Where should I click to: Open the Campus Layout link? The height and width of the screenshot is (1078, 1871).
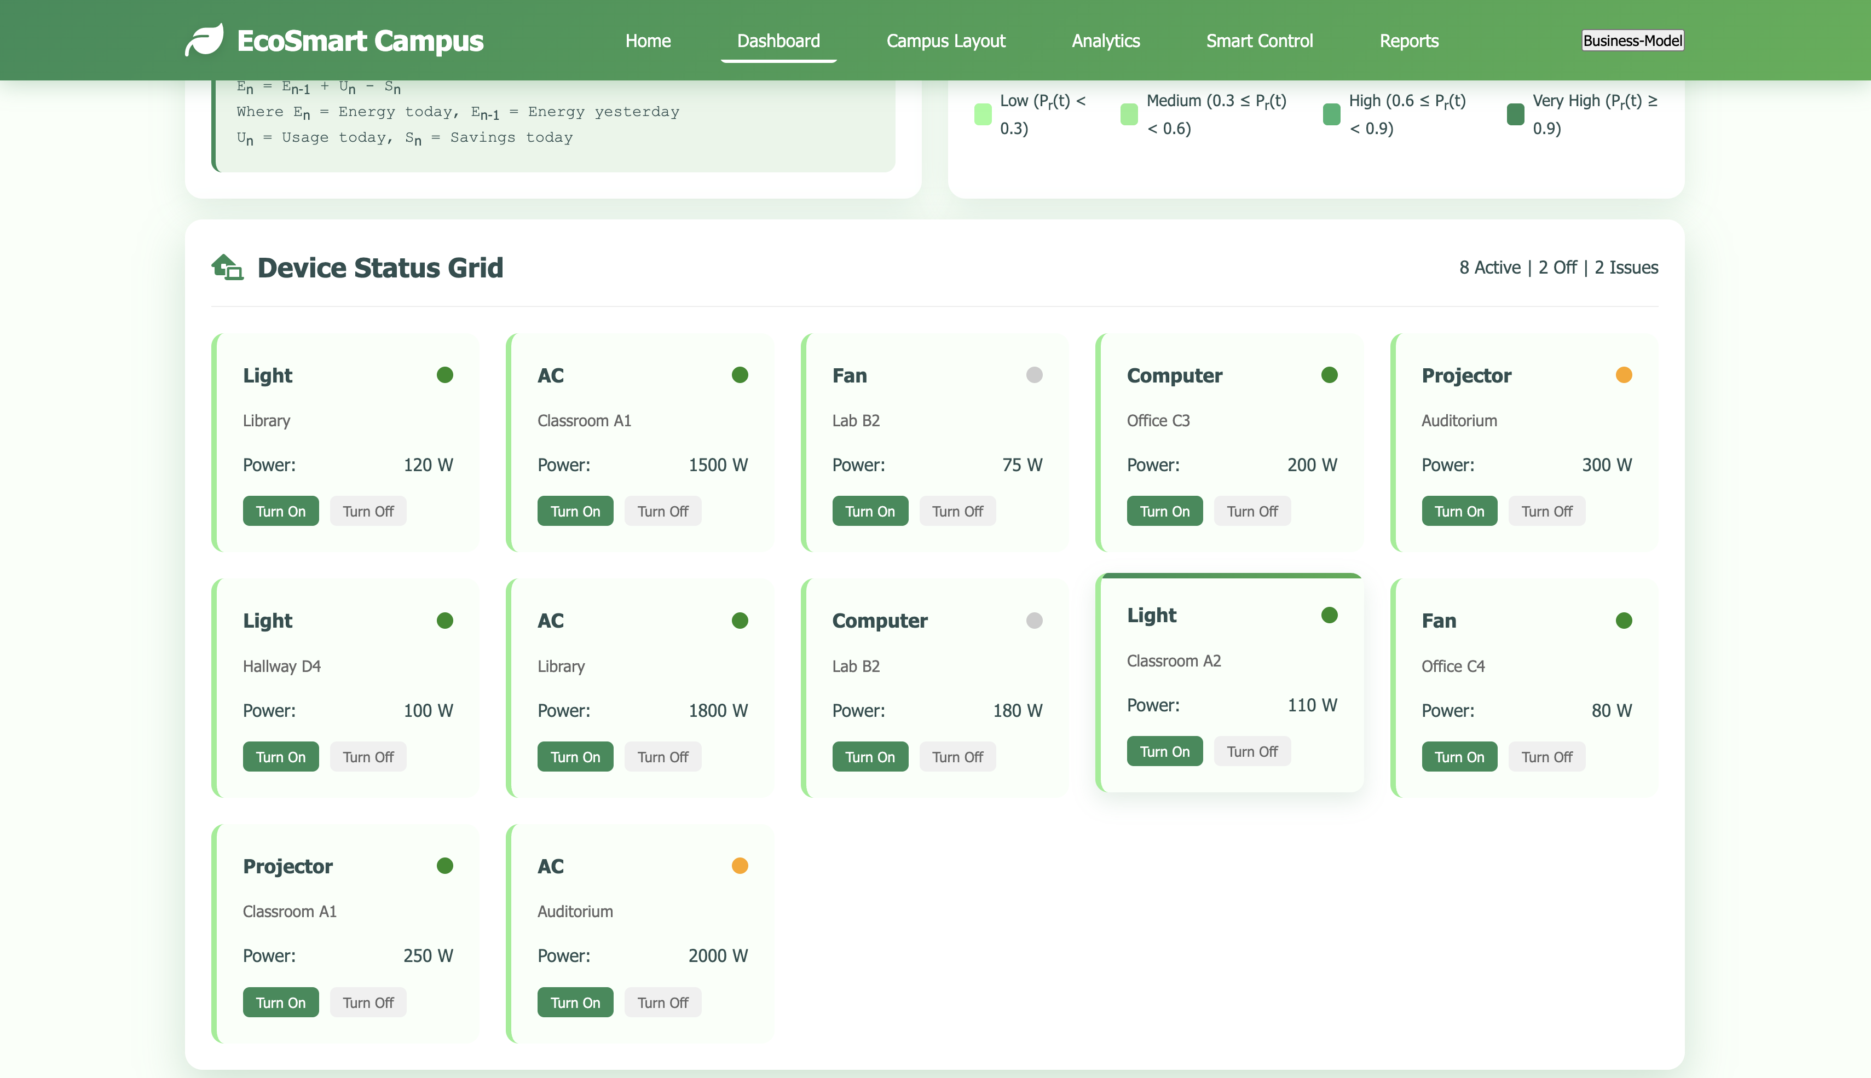(x=945, y=40)
